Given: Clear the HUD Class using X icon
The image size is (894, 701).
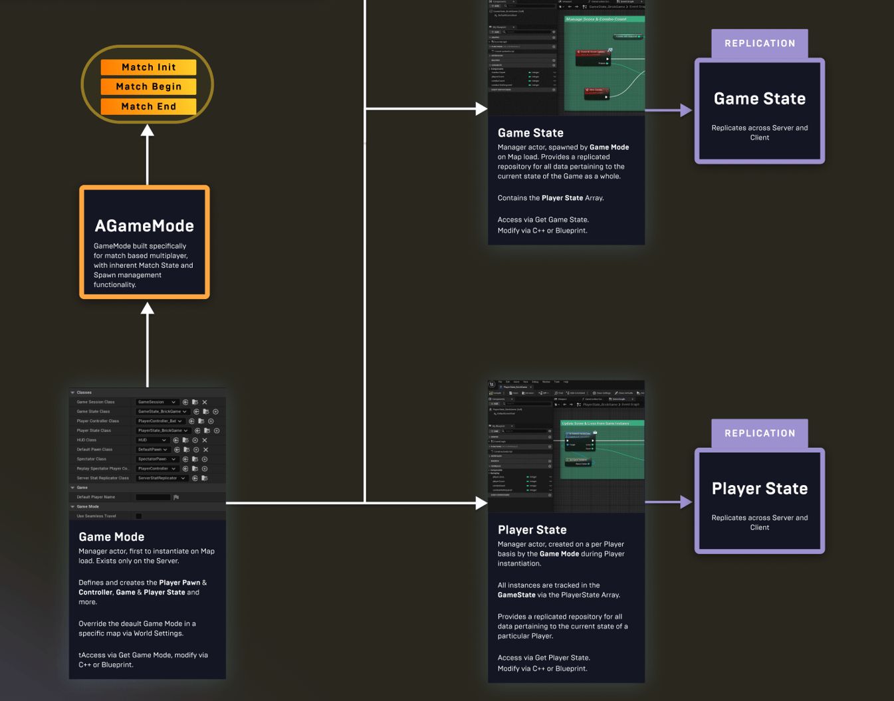Looking at the screenshot, I should [205, 441].
